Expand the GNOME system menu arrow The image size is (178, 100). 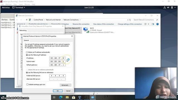[x=175, y=7]
